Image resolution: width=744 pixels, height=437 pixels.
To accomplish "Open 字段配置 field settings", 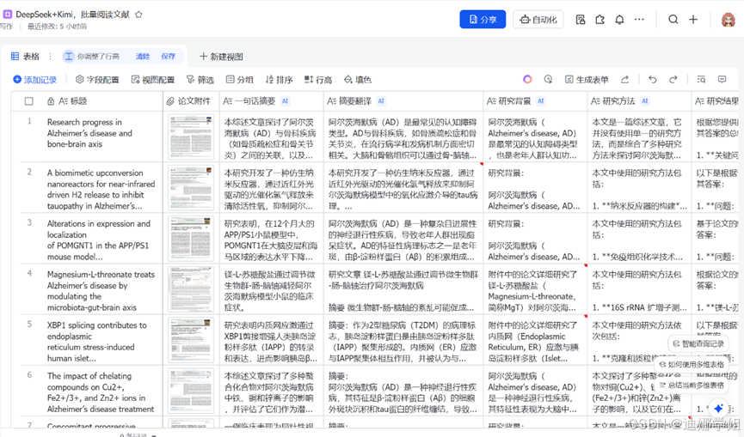I will point(97,80).
